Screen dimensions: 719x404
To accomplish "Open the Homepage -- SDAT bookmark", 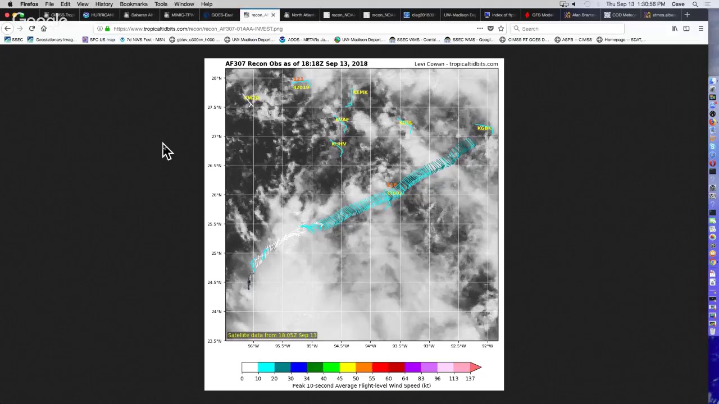I will [x=621, y=40].
